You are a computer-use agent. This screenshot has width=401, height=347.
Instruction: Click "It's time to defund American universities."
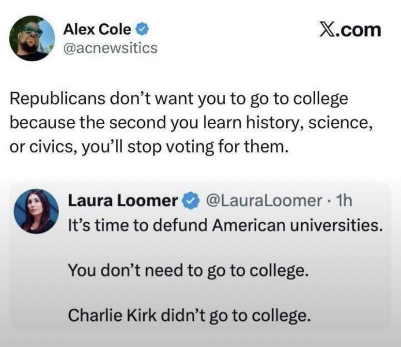pyautogui.click(x=225, y=225)
